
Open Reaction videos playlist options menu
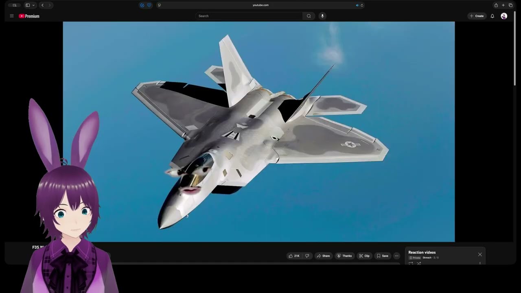click(x=480, y=263)
